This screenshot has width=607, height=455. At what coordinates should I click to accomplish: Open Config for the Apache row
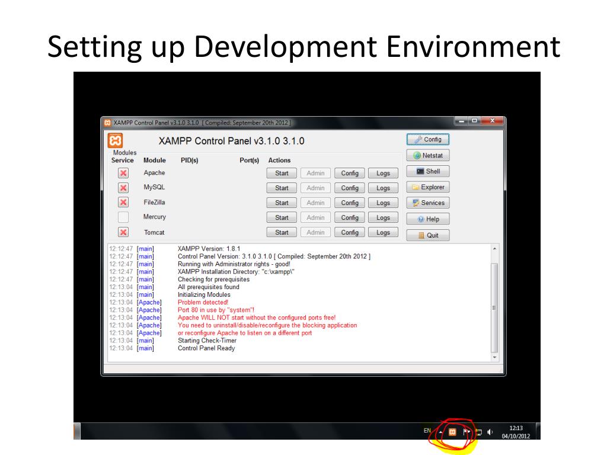click(x=350, y=174)
